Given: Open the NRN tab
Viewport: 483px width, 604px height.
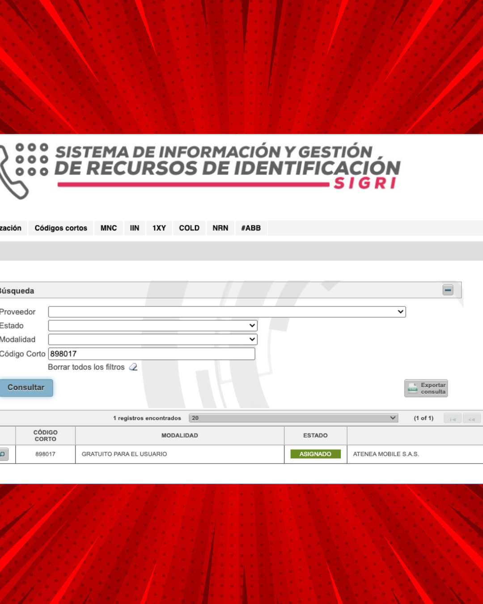Looking at the screenshot, I should tap(220, 228).
